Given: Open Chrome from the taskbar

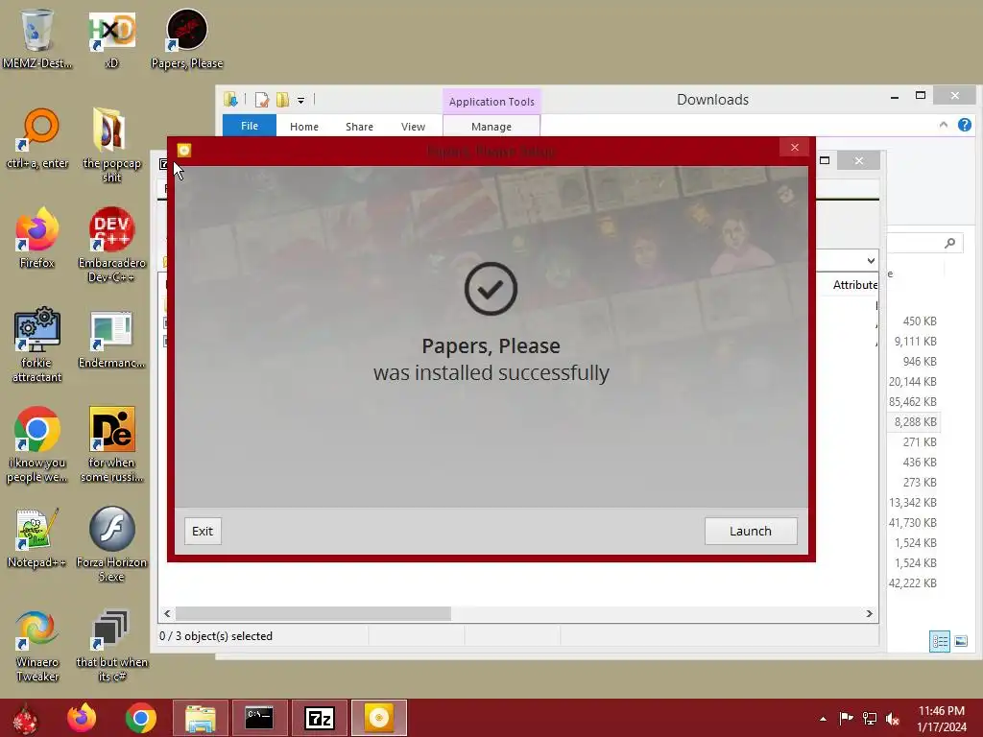Looking at the screenshot, I should (140, 718).
